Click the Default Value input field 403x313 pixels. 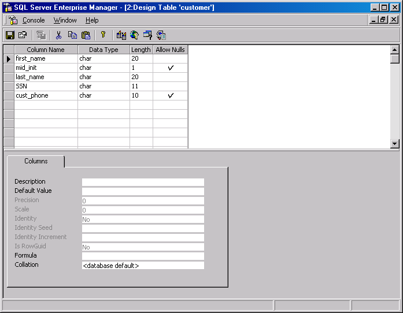143,191
